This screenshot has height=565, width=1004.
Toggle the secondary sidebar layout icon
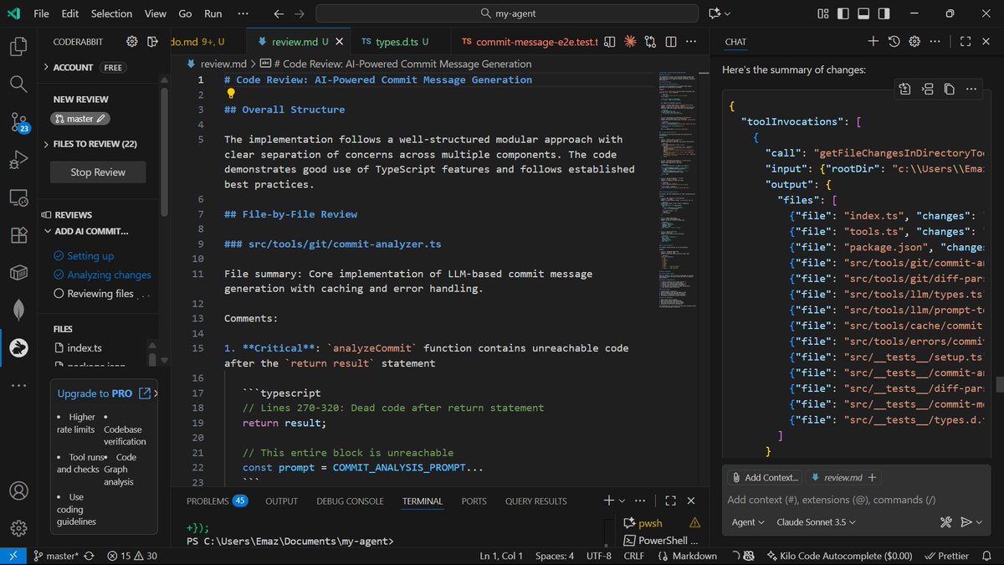point(883,13)
